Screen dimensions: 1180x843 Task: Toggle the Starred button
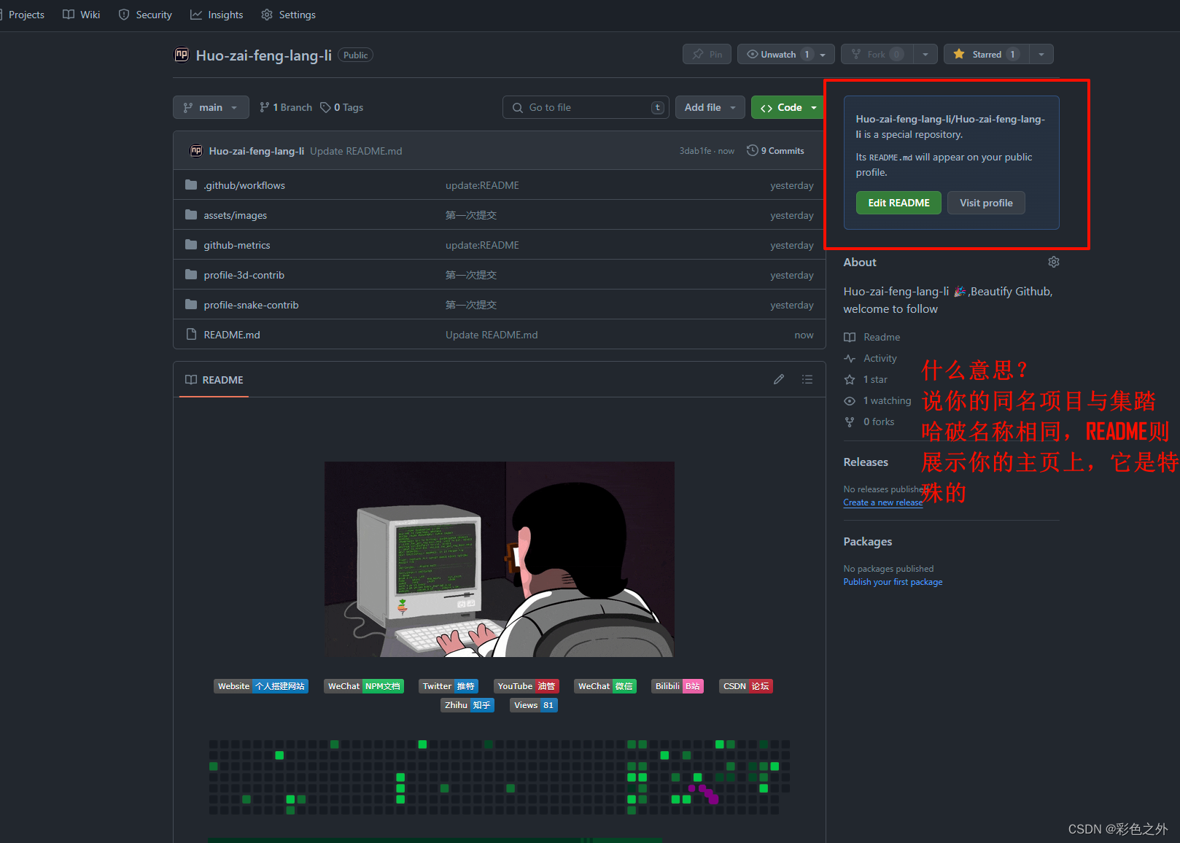pos(986,54)
